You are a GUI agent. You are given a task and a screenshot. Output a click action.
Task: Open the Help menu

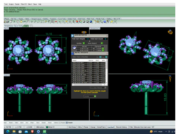point(40,4)
